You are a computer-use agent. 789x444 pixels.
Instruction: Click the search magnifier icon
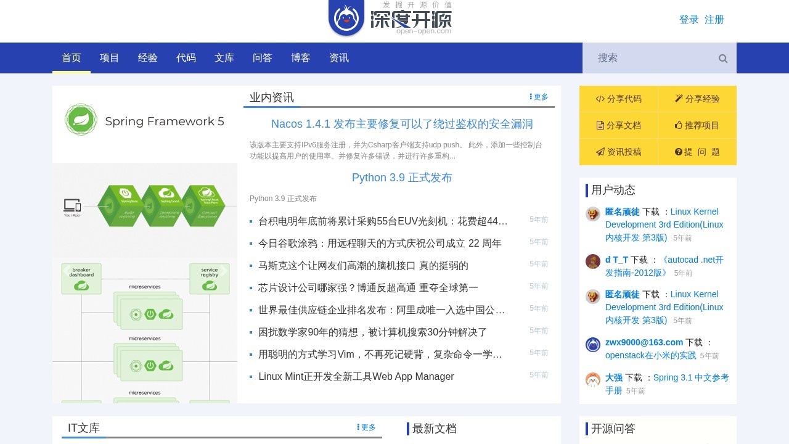pos(722,58)
